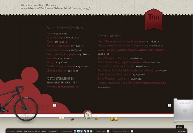The height and width of the screenshot is (133, 193).
Task: Click the Made on Mac badge
Action: 183,110
